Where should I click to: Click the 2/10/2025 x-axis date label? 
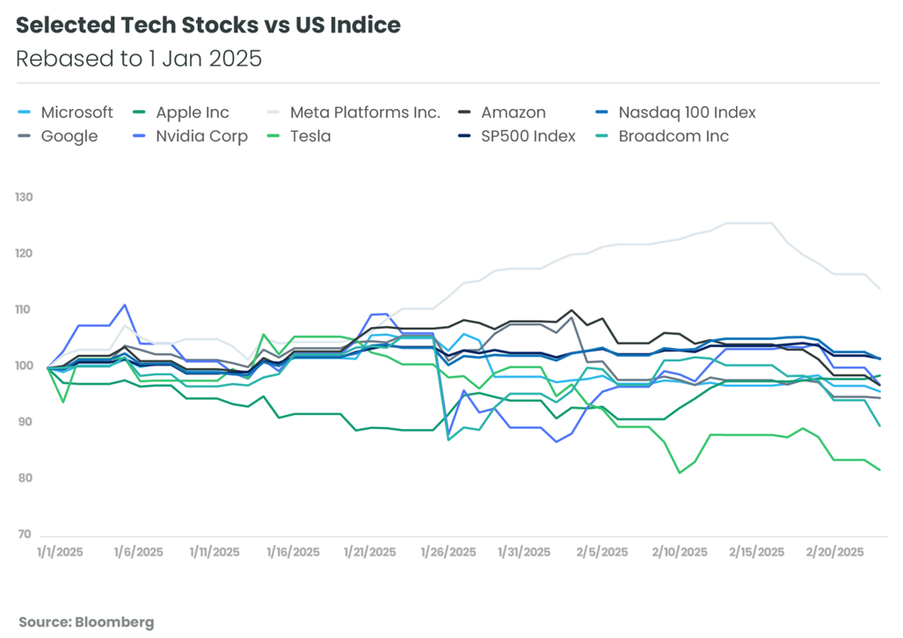(678, 553)
